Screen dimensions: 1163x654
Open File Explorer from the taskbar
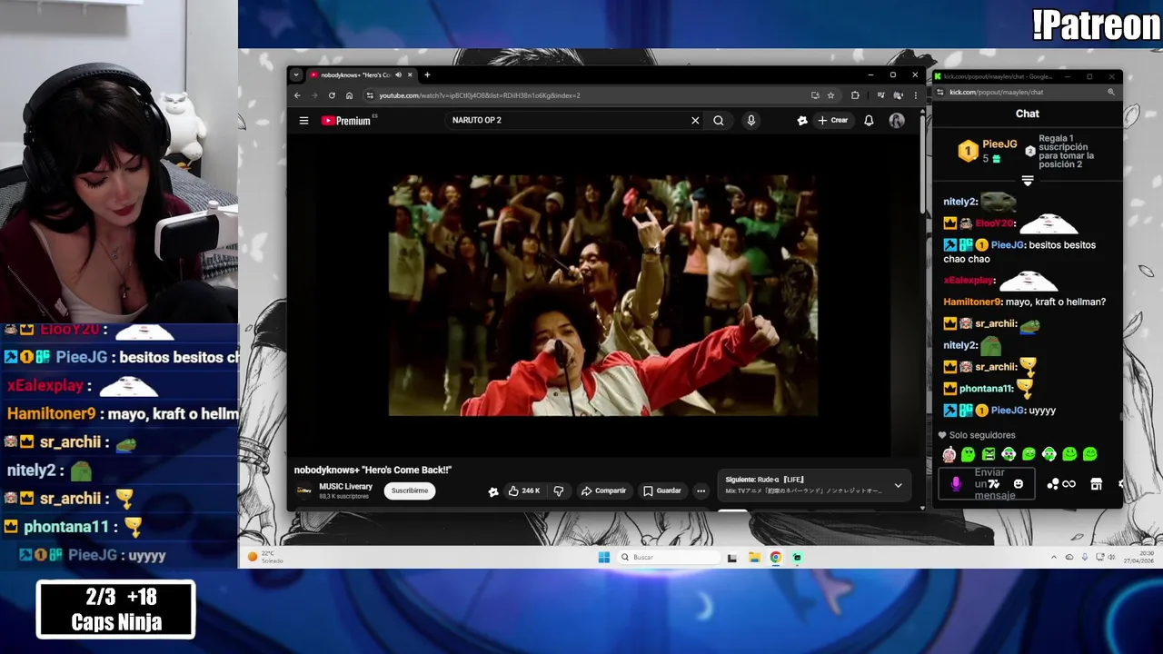pos(754,557)
